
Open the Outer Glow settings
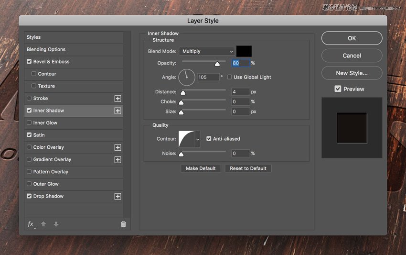[46, 184]
